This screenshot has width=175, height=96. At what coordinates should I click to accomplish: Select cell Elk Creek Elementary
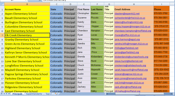[x=27, y=35]
